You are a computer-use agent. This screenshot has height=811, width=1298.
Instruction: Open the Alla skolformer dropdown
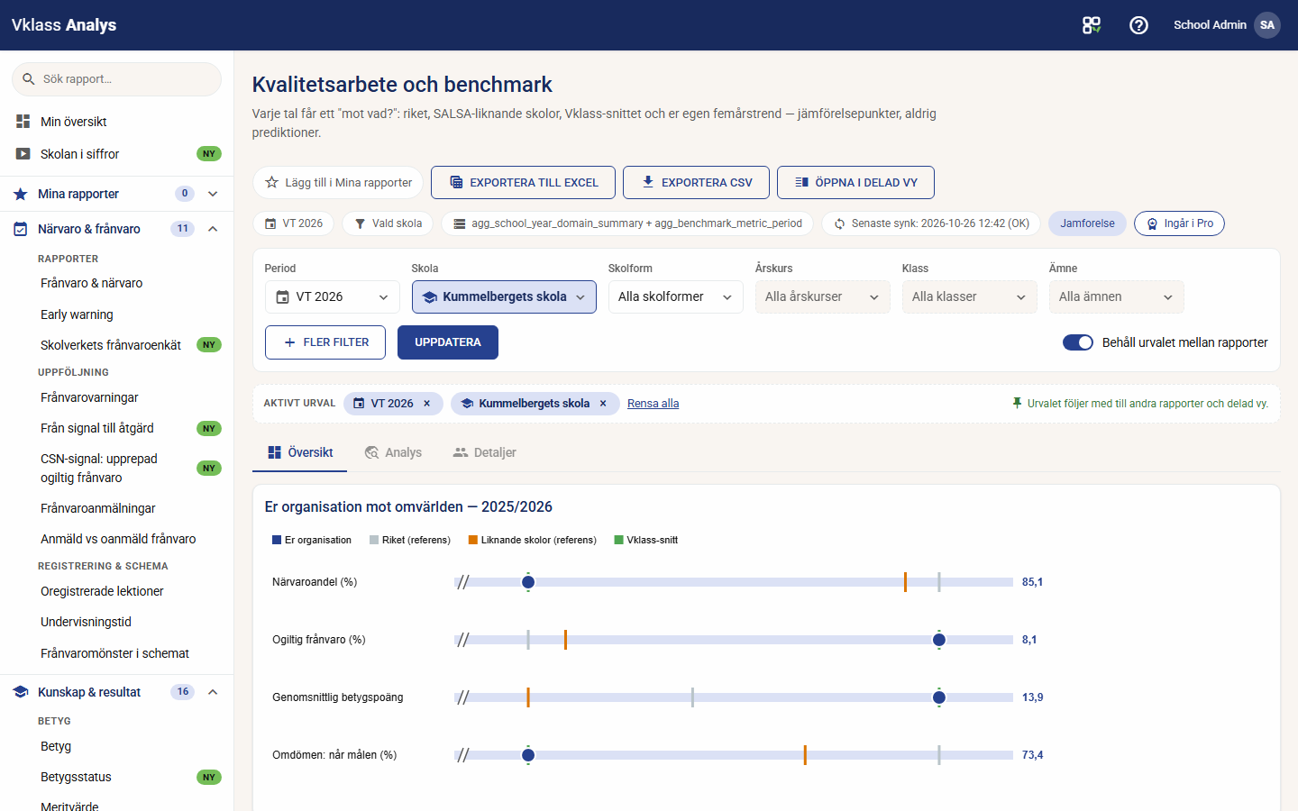[x=676, y=297]
